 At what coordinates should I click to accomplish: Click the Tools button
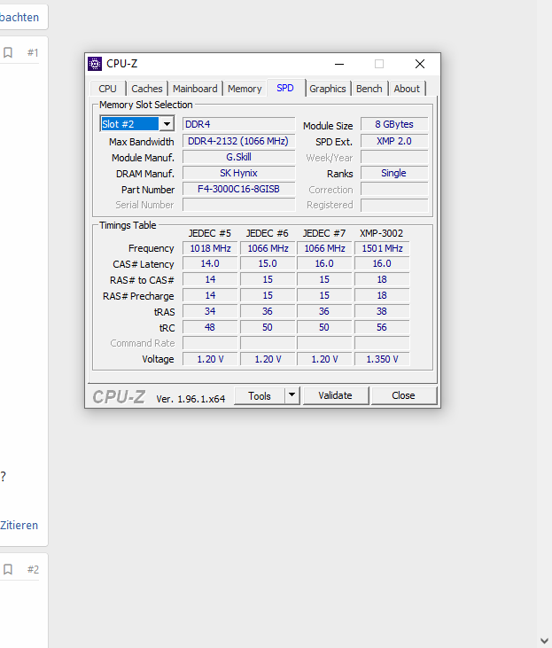(x=260, y=396)
